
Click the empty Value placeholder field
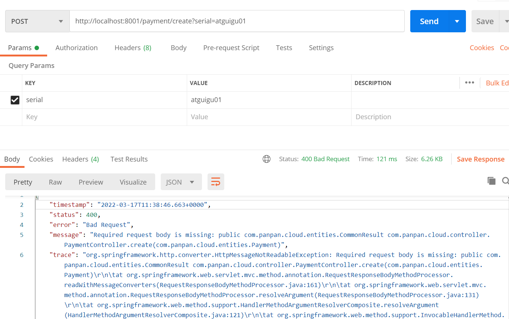click(x=269, y=117)
